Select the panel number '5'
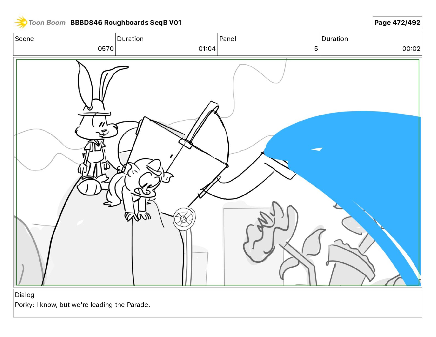 pos(316,49)
